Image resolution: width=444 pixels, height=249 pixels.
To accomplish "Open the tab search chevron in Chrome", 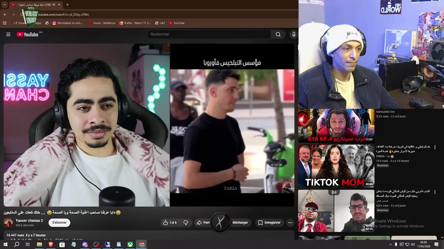I will [5, 4].
